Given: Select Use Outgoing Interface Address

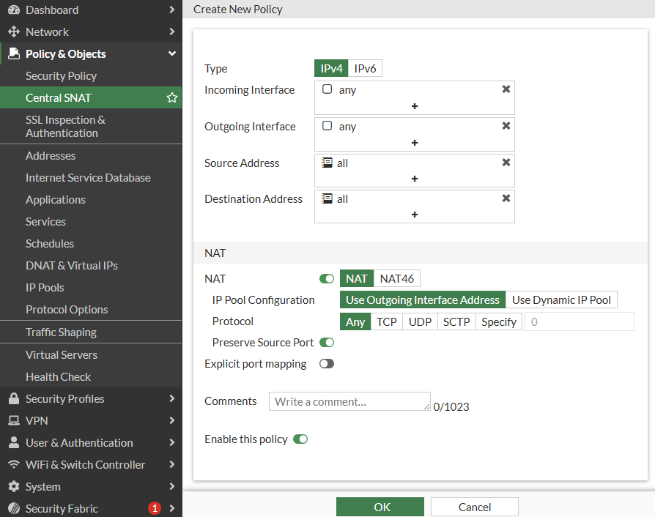Looking at the screenshot, I should click(423, 300).
